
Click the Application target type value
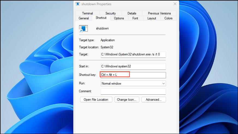point(108,40)
